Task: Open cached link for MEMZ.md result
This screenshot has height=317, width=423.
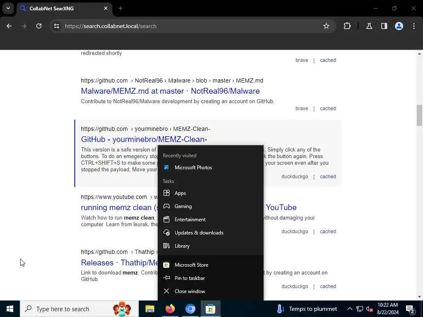Action: [x=328, y=109]
